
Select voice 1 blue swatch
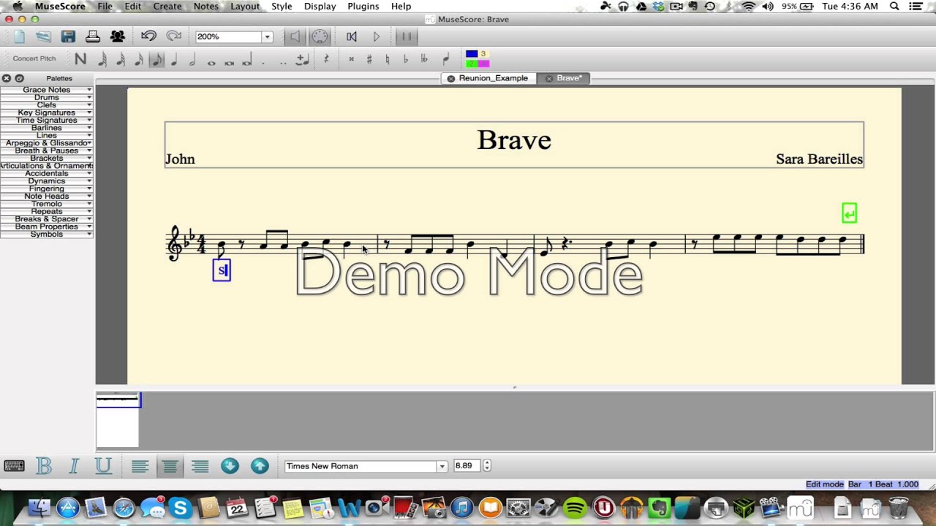472,54
